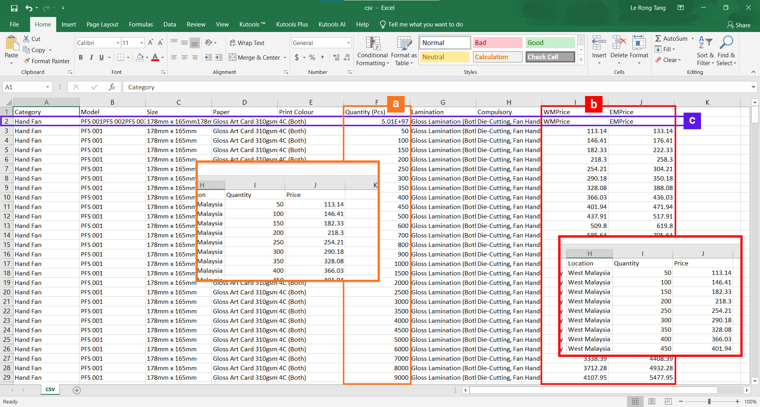Click the Format Painter brush icon
This screenshot has width=760, height=407.
pos(27,61)
